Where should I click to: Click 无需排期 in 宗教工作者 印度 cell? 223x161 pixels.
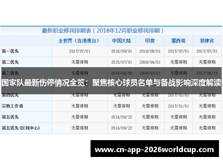point(150,106)
